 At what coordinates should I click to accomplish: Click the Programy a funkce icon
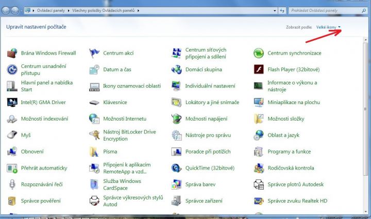259,151
